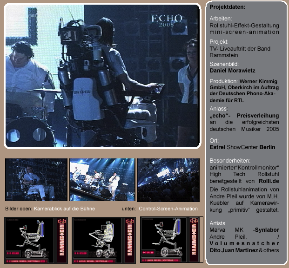Open thumbnail of man seated in wheelchair

click(x=36, y=180)
